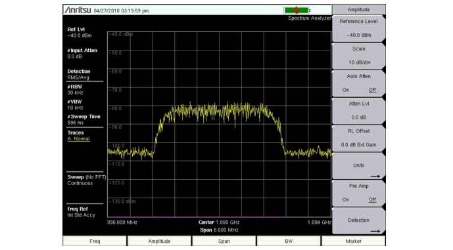Screen dimensions: 453x250
Task: Click the Anritsu logo
Action: [x=78, y=10]
